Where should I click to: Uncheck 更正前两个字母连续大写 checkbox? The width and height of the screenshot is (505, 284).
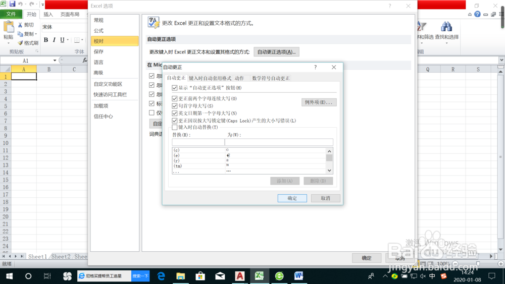pos(175,98)
